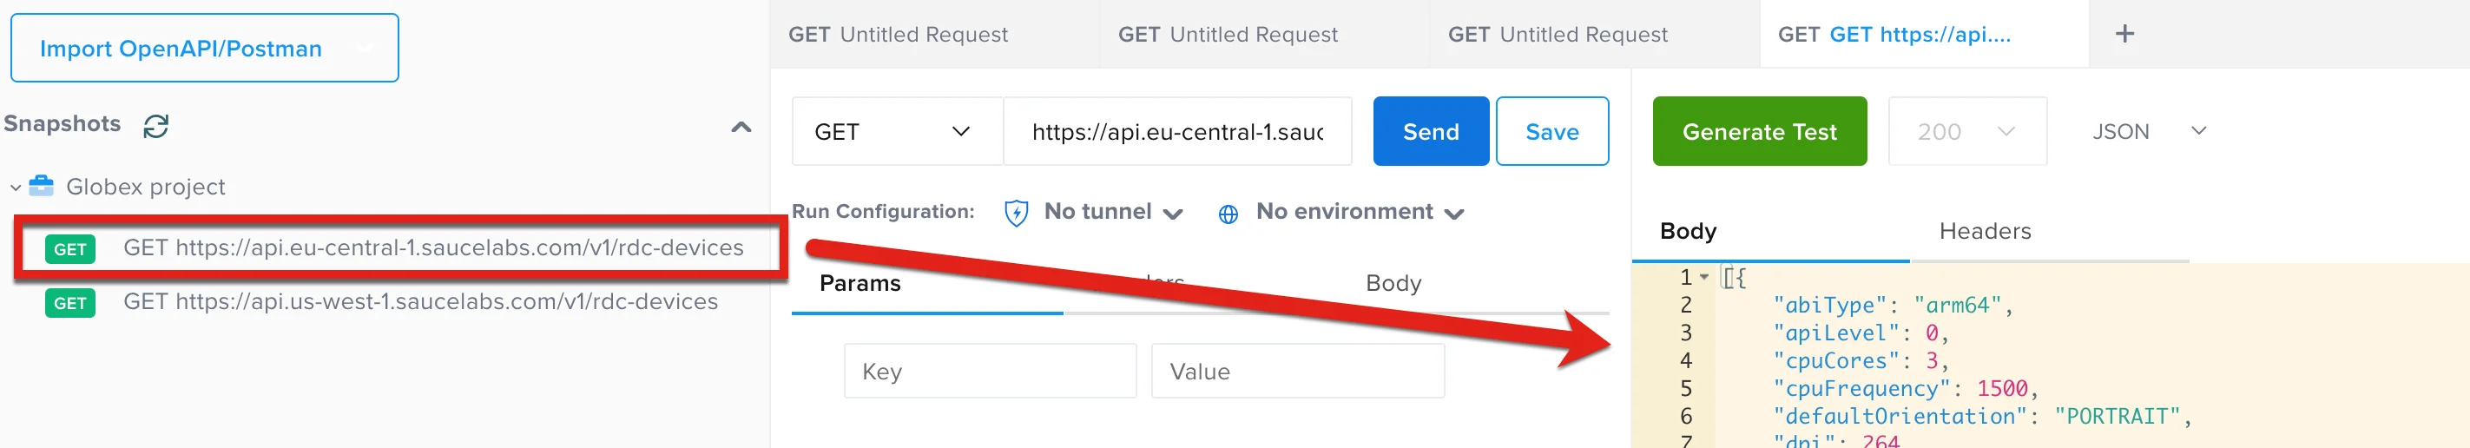Click the GET badge for eu-central-1 snapshot
This screenshot has width=2470, height=448.
click(70, 249)
